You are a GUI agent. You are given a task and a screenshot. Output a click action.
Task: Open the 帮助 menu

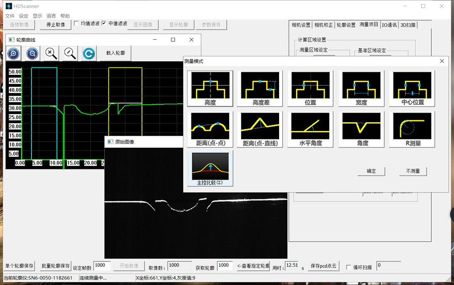pyautogui.click(x=65, y=16)
